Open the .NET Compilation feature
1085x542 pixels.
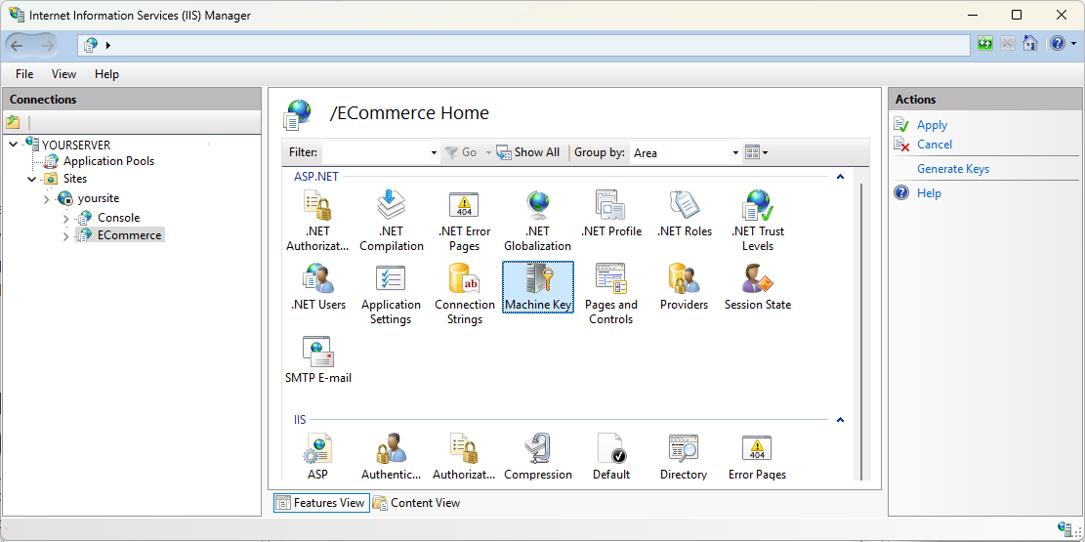click(391, 221)
